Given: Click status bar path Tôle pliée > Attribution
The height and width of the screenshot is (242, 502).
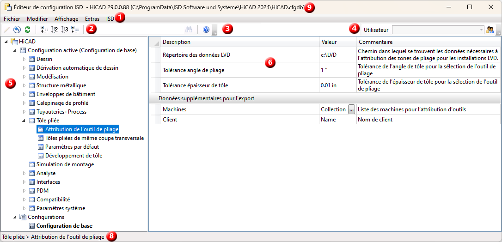Looking at the screenshot, I should [53, 237].
